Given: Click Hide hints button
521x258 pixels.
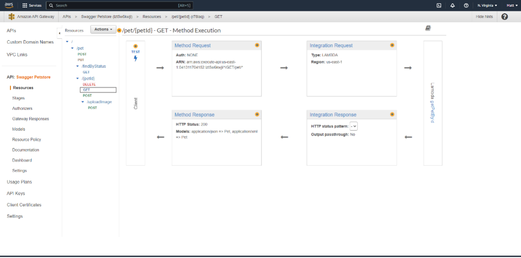Looking at the screenshot, I should pyautogui.click(x=485, y=17).
